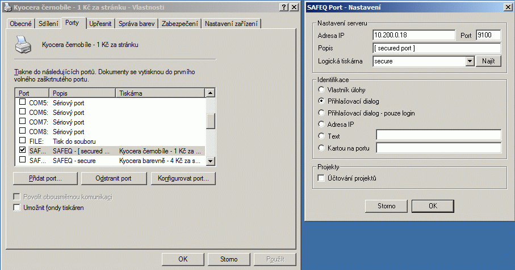Open the Logická tiskárna dropdown arrow
Image resolution: width=515 pixels, height=270 pixels.
(x=470, y=61)
